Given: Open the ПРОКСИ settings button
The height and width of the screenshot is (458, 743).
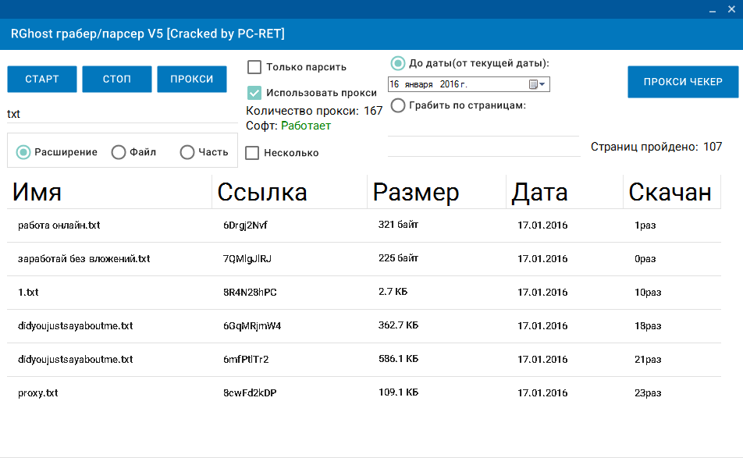Looking at the screenshot, I should [192, 80].
